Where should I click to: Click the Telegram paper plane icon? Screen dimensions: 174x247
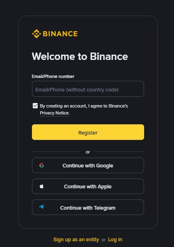[x=41, y=207]
